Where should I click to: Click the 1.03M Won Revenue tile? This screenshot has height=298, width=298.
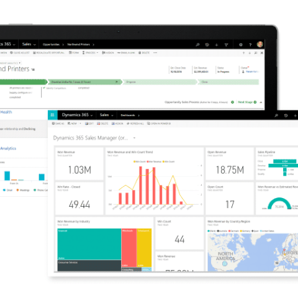(x=79, y=164)
